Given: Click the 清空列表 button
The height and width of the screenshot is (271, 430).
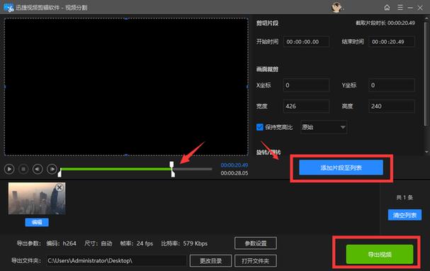Looking at the screenshot, I should (x=404, y=215).
